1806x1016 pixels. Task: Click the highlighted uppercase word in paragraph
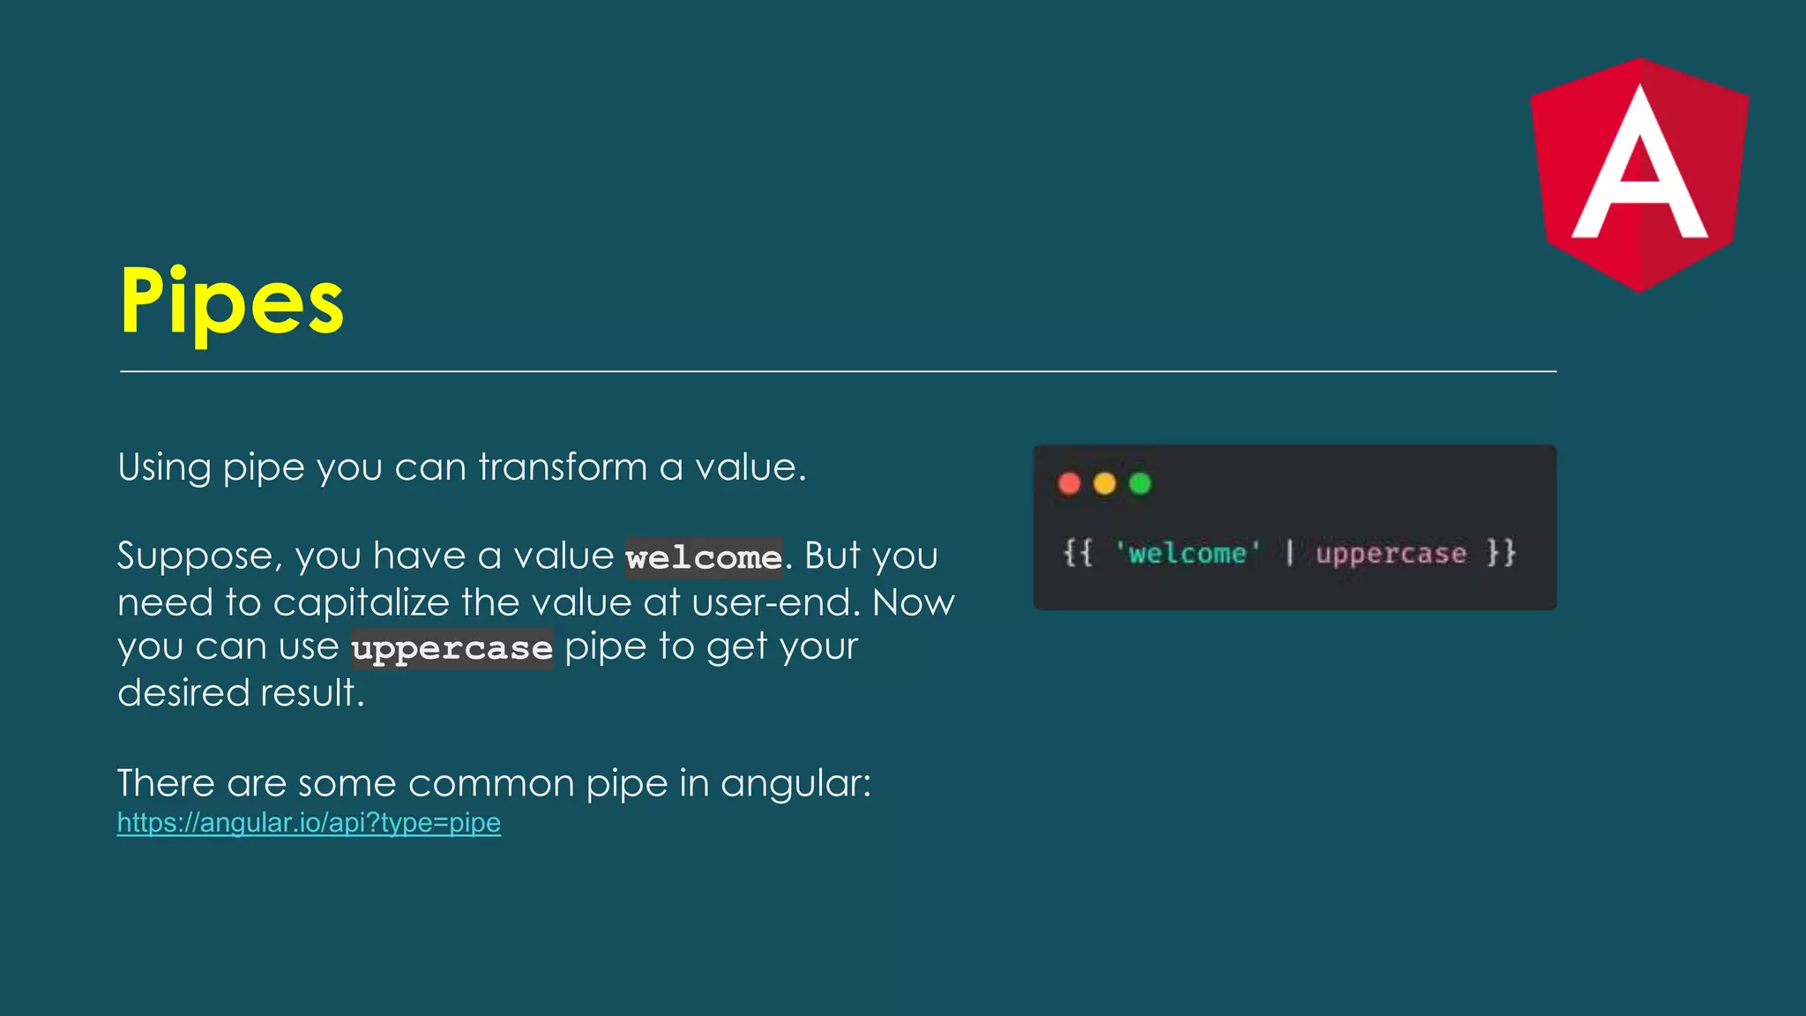click(451, 648)
